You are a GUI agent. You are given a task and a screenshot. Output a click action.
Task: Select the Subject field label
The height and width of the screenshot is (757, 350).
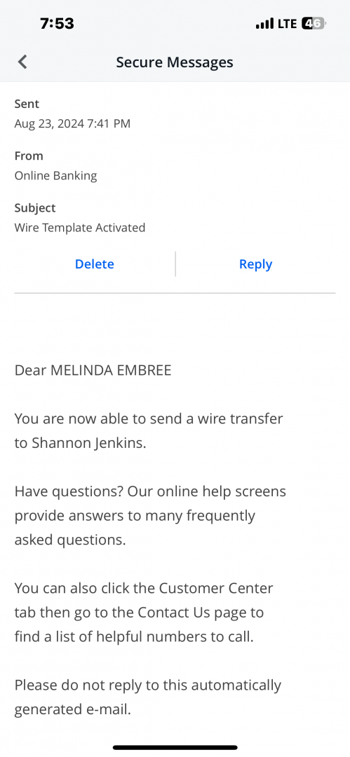pos(35,208)
